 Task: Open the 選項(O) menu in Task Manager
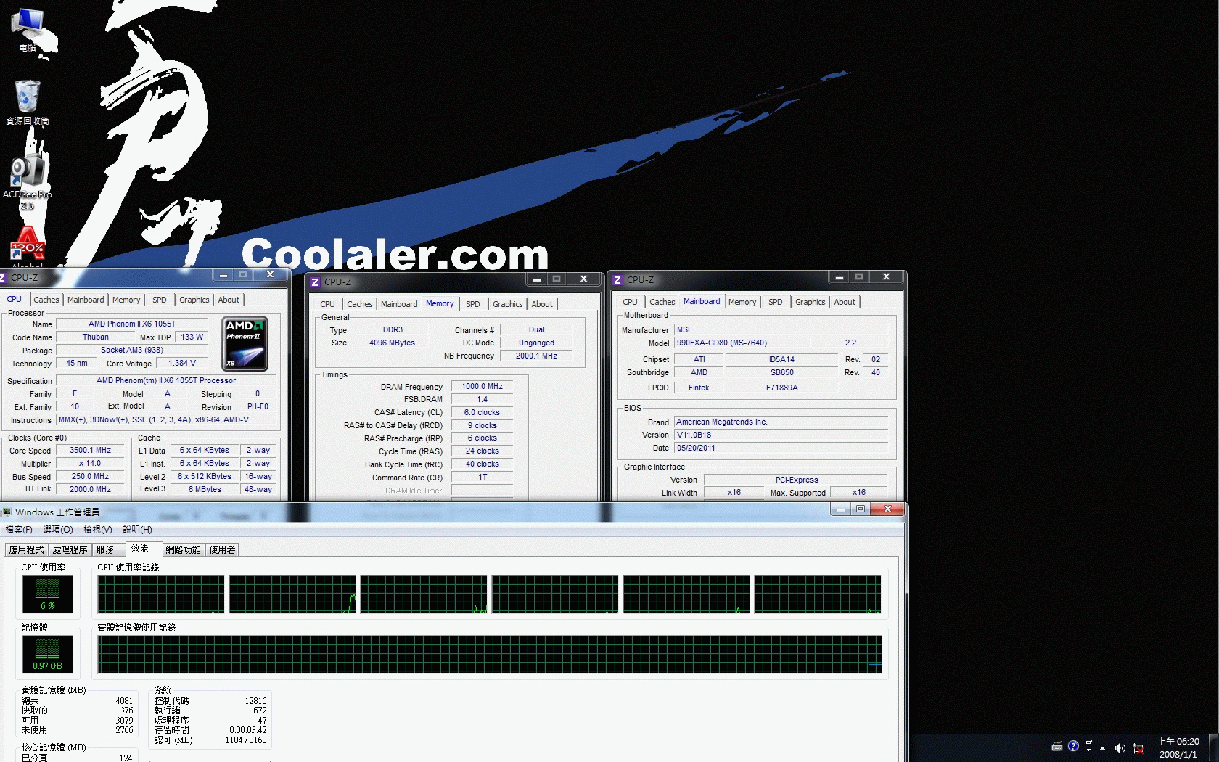(x=58, y=530)
